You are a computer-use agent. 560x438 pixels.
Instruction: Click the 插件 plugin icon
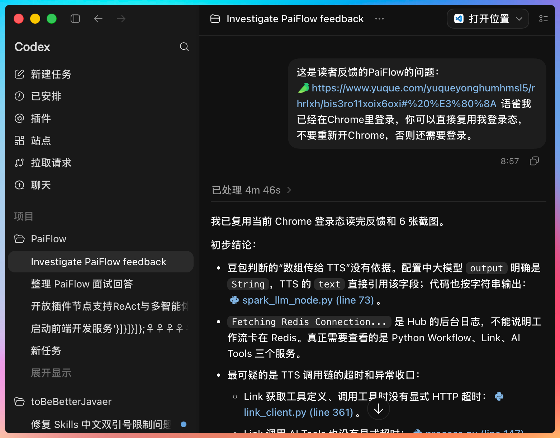(x=19, y=118)
